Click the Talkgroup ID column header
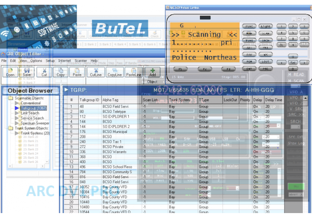Viewport: 312px width, 219px height. (x=89, y=100)
